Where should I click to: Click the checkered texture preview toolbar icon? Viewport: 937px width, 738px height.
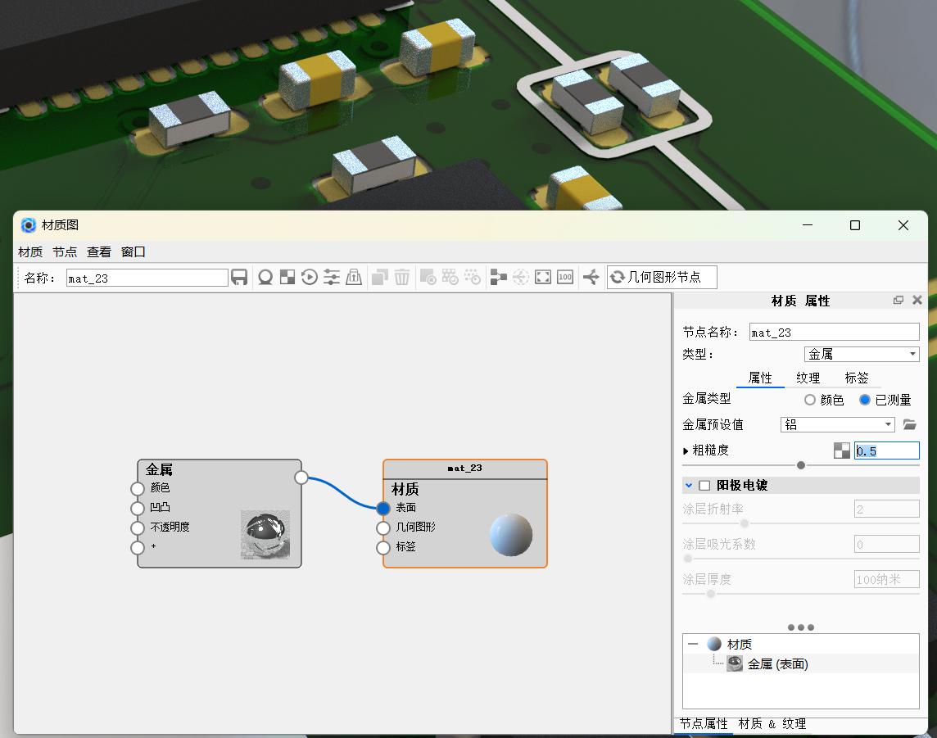pos(287,277)
